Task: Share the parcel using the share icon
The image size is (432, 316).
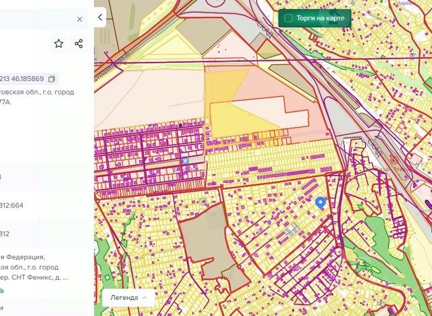Action: (79, 43)
